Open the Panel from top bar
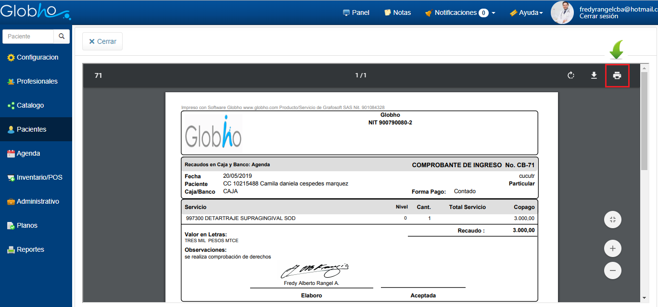The width and height of the screenshot is (658, 307). coord(356,13)
